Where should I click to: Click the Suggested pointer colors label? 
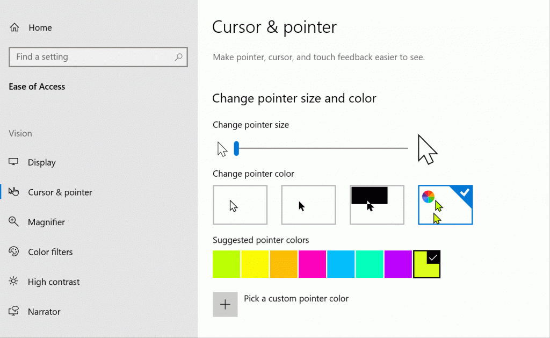click(x=260, y=240)
